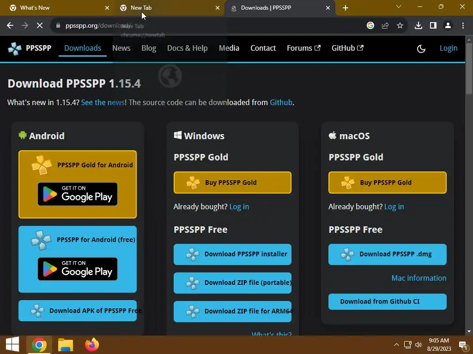The image size is (473, 354).
Task: Stop the page loading with the X button
Action: point(40,26)
